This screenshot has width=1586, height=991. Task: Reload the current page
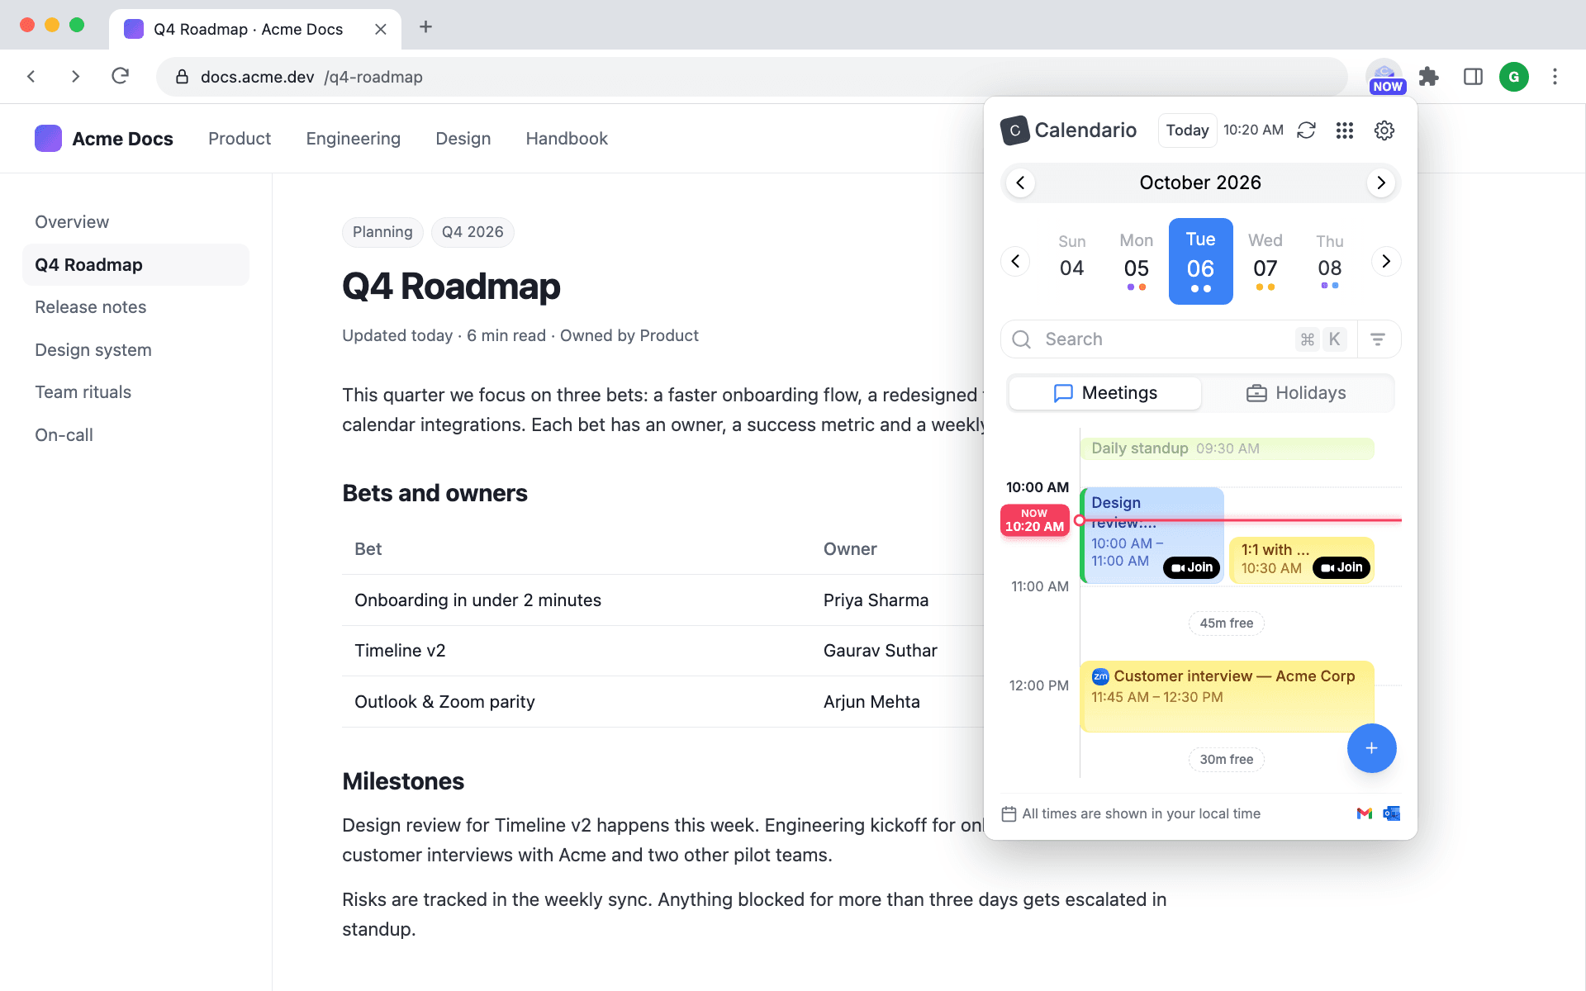pyautogui.click(x=121, y=77)
